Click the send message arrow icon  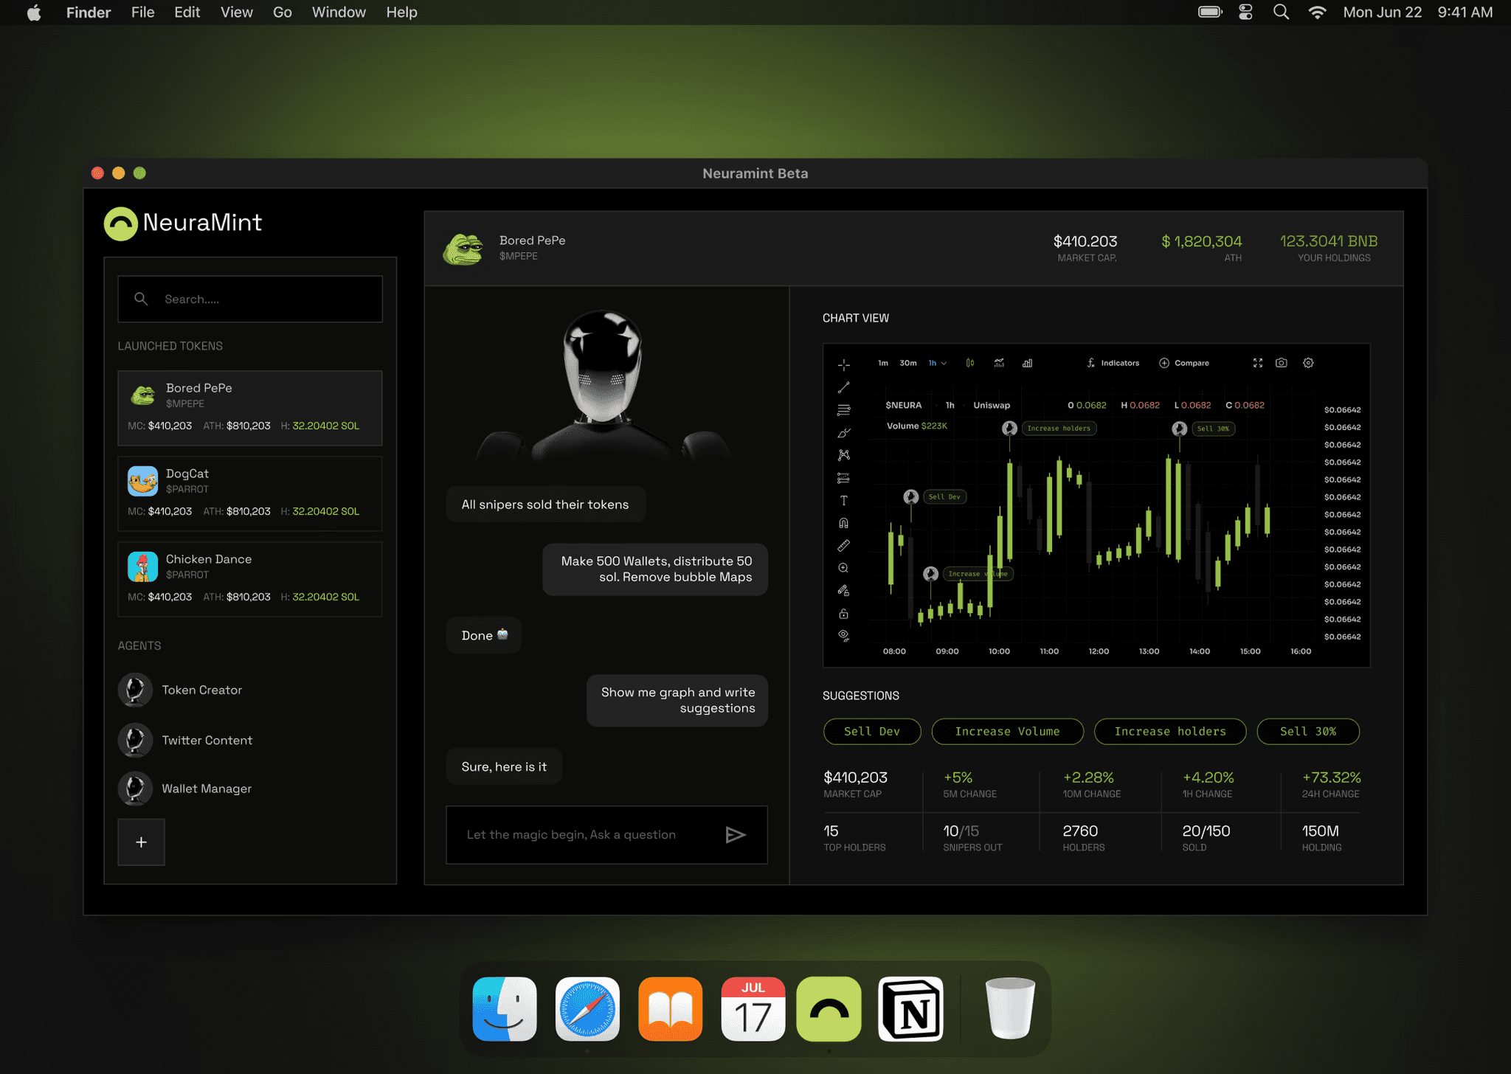click(x=735, y=835)
